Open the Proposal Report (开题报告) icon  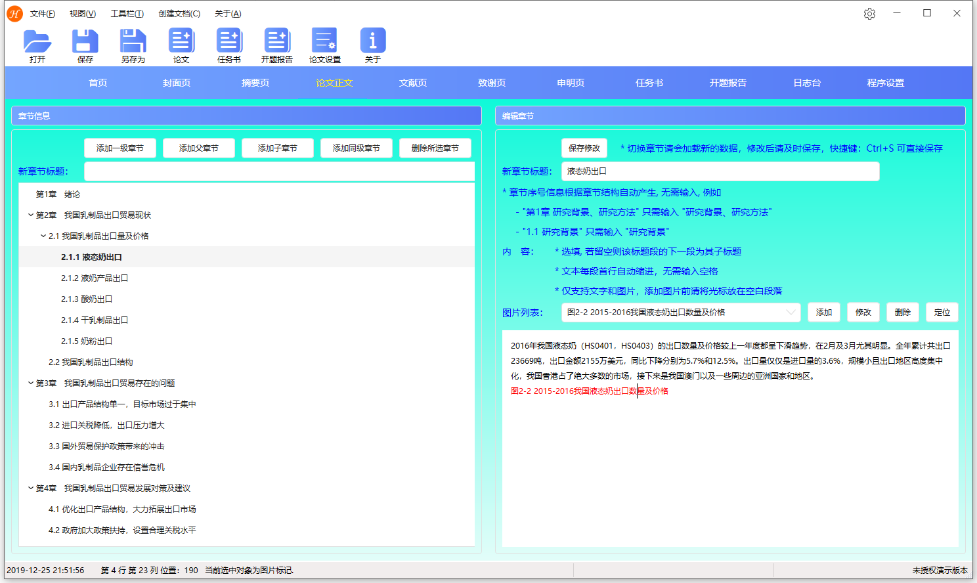pos(277,41)
